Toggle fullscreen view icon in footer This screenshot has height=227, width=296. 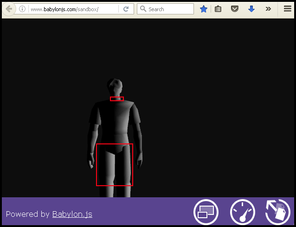point(206,212)
